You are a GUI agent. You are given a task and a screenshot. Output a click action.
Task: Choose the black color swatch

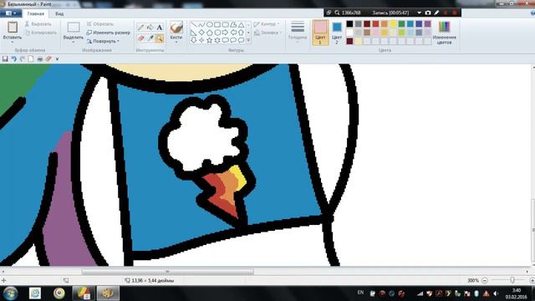point(349,24)
